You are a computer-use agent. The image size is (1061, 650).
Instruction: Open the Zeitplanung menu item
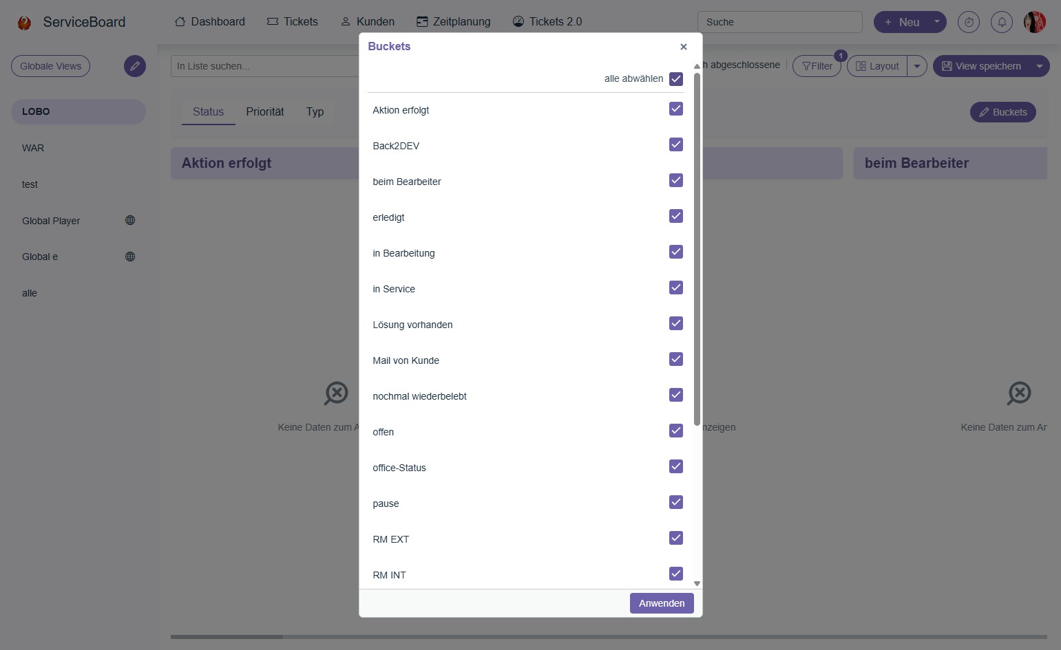454,22
